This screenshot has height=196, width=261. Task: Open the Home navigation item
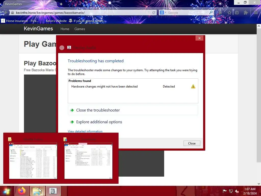click(x=65, y=29)
